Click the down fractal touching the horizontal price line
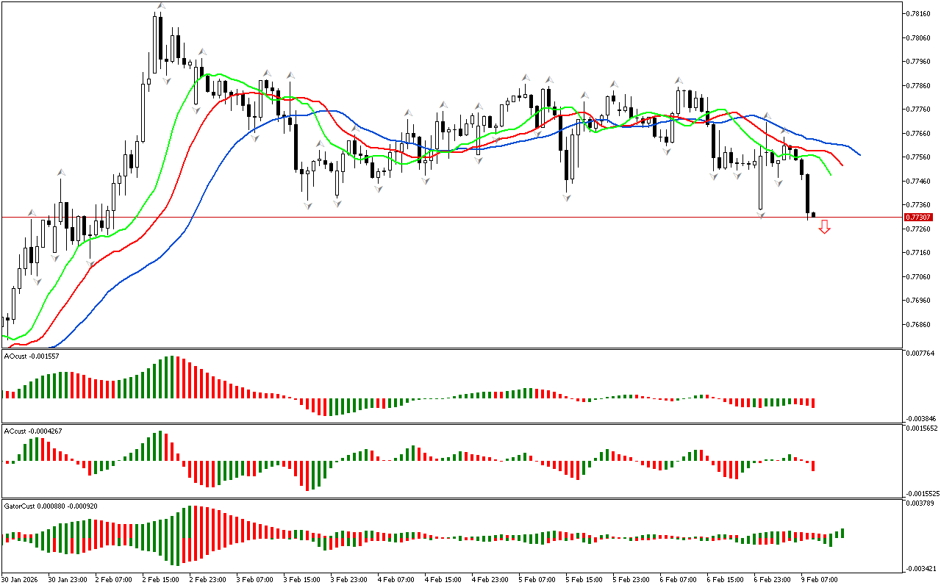This screenshot has height=588, width=941. coord(760,214)
